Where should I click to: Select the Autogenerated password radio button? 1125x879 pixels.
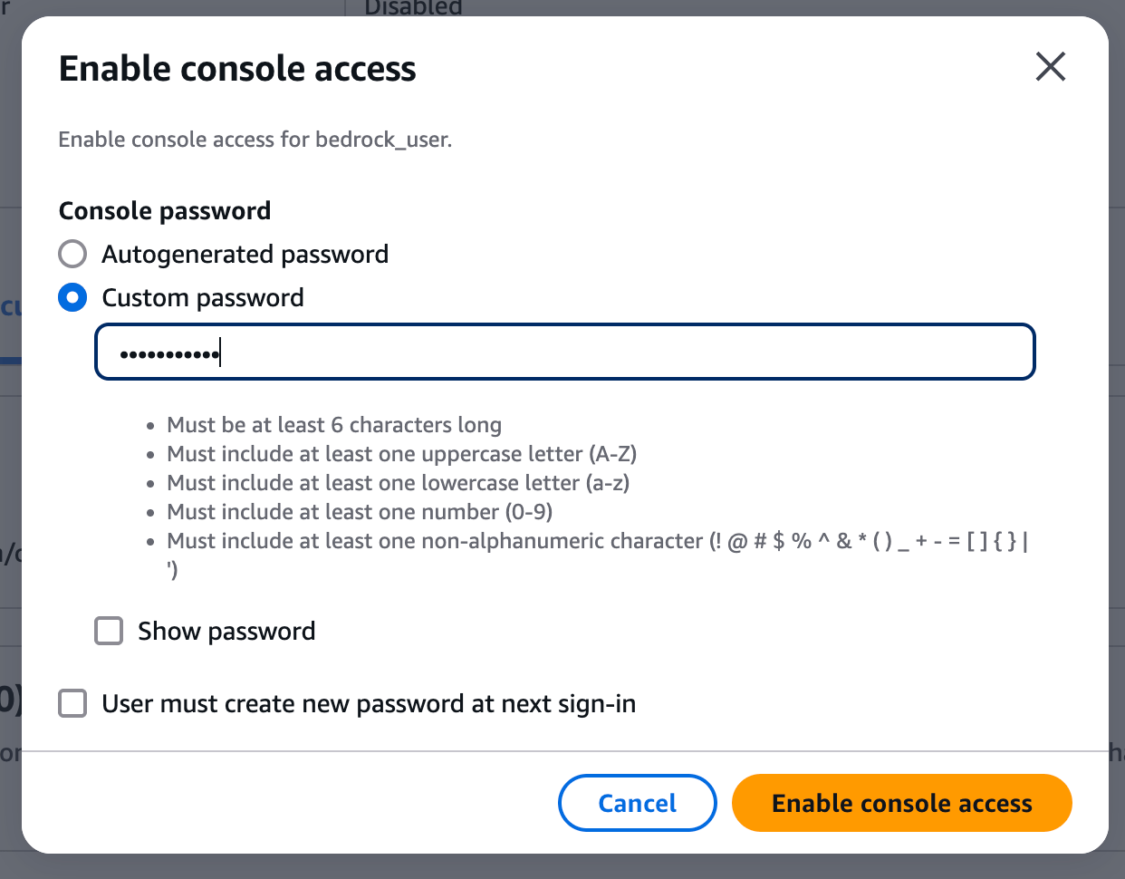tap(72, 254)
